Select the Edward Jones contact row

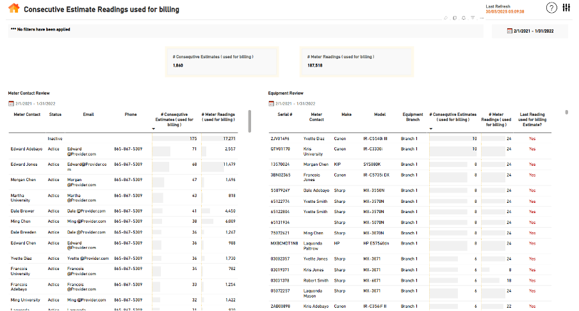click(x=123, y=167)
